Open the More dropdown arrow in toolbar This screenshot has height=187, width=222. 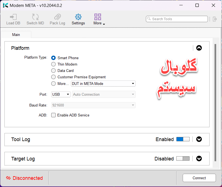pyautogui.click(x=104, y=24)
